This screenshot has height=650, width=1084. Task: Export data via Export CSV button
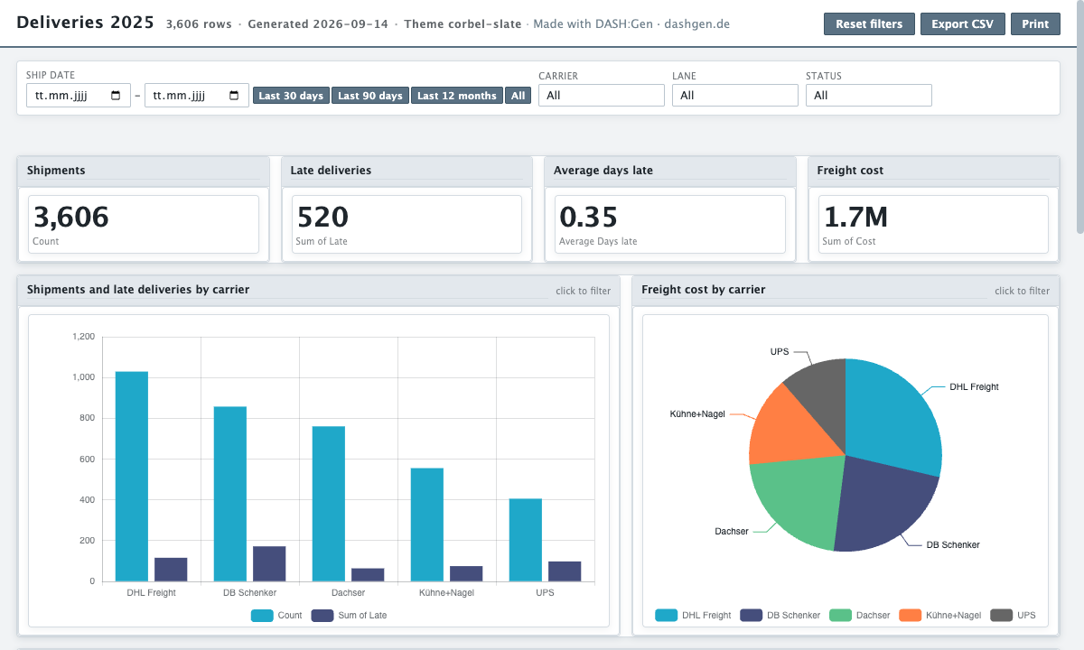pyautogui.click(x=963, y=24)
